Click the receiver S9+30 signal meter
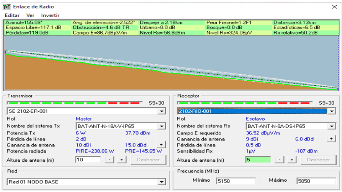Image resolution: width=342 pixels, height=192 pixels. point(245,103)
